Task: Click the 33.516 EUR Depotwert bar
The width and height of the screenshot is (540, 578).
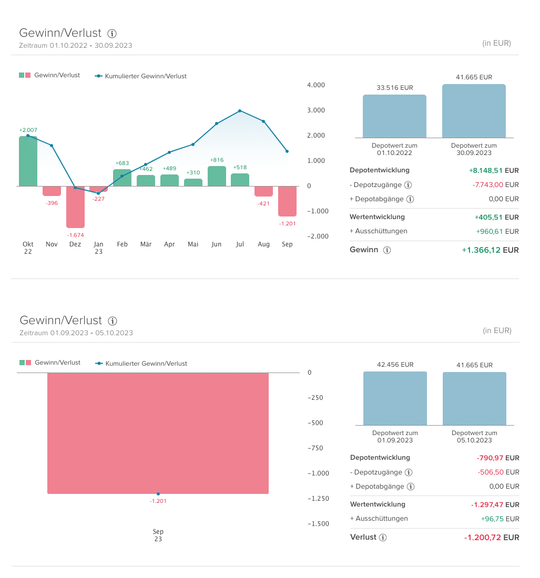Action: pyautogui.click(x=394, y=116)
